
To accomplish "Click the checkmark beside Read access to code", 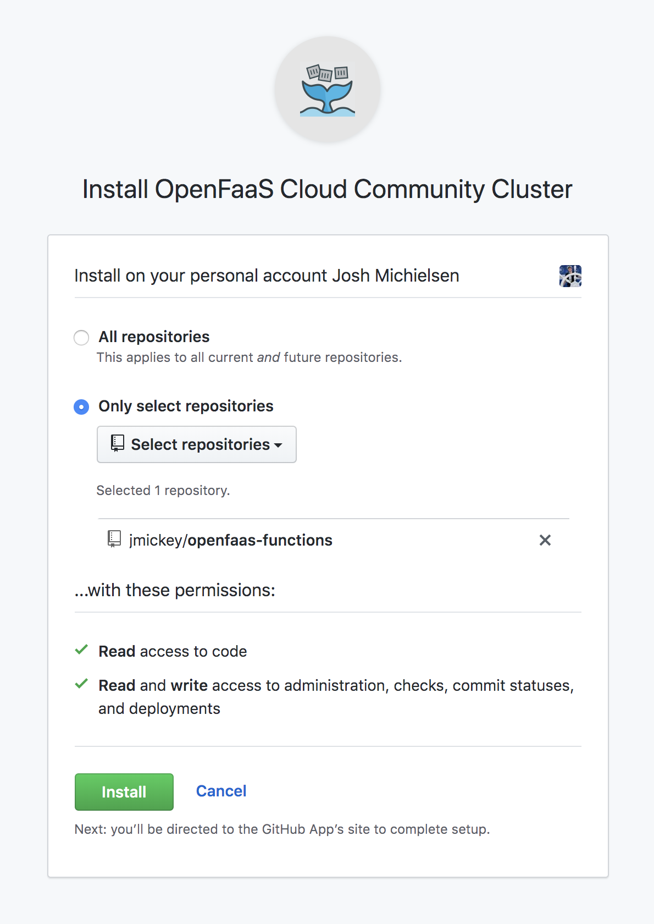I will pyautogui.click(x=81, y=650).
